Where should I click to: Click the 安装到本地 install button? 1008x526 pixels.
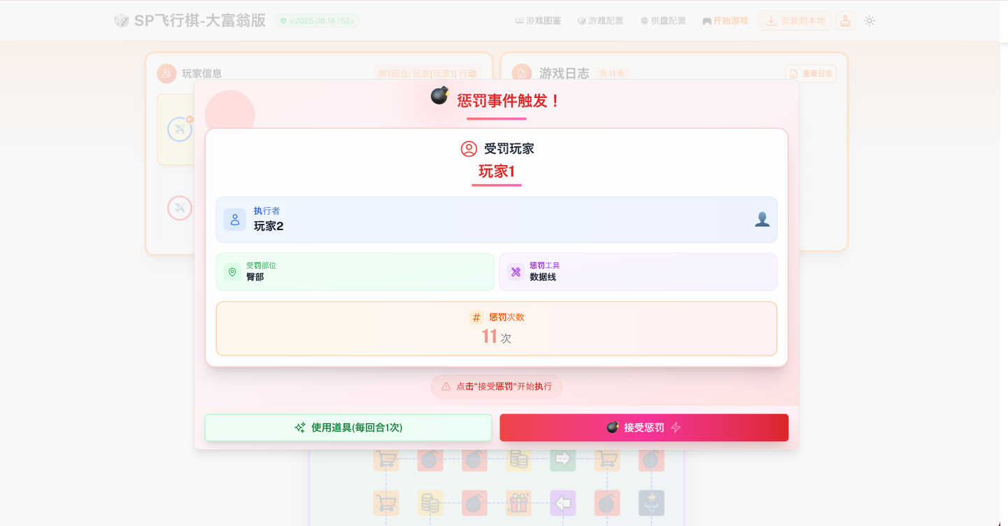click(795, 21)
